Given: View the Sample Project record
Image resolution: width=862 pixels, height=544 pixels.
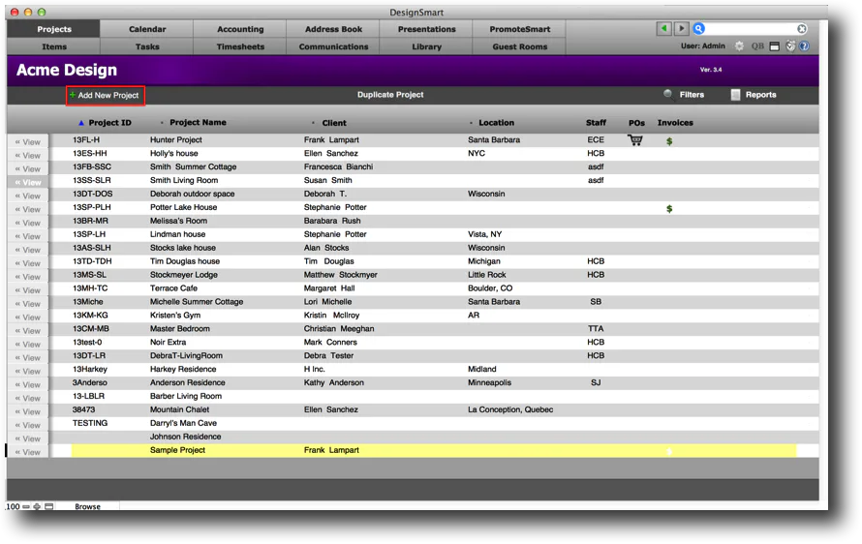Looking at the screenshot, I should click(28, 452).
